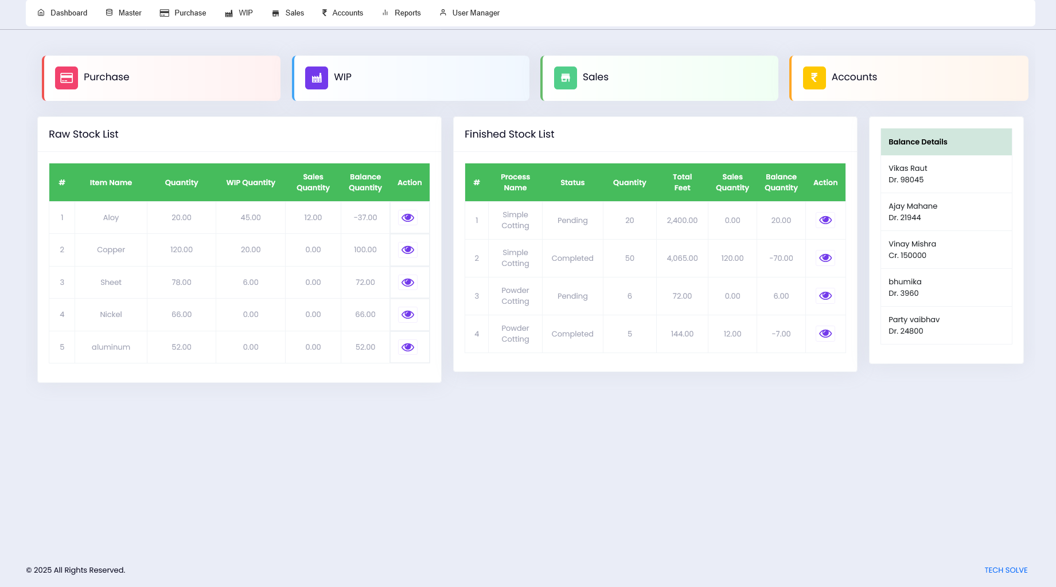This screenshot has width=1056, height=587.
Task: Click the purple WIP factory icon
Action: pyautogui.click(x=317, y=78)
